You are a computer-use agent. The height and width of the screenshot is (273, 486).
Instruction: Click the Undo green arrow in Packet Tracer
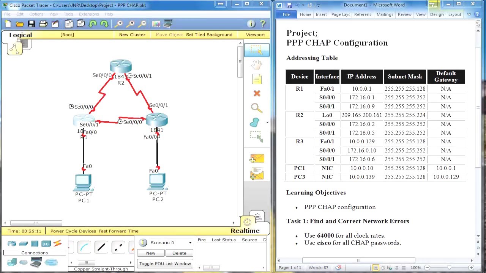pyautogui.click(x=92, y=24)
